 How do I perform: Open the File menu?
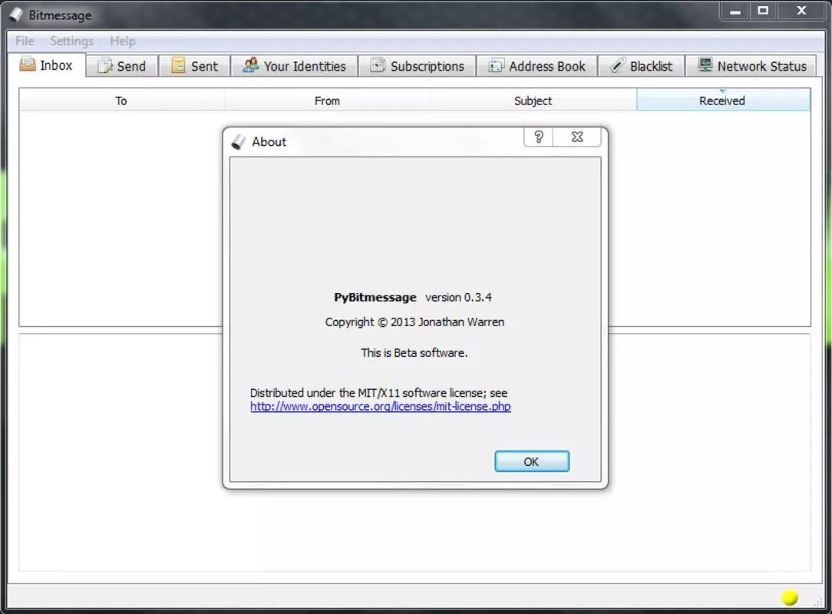[25, 41]
